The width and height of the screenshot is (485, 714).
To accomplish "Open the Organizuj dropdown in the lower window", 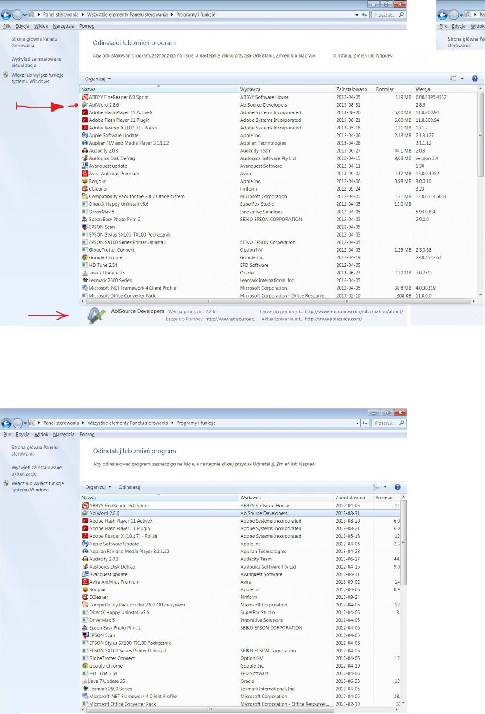I will pyautogui.click(x=98, y=487).
